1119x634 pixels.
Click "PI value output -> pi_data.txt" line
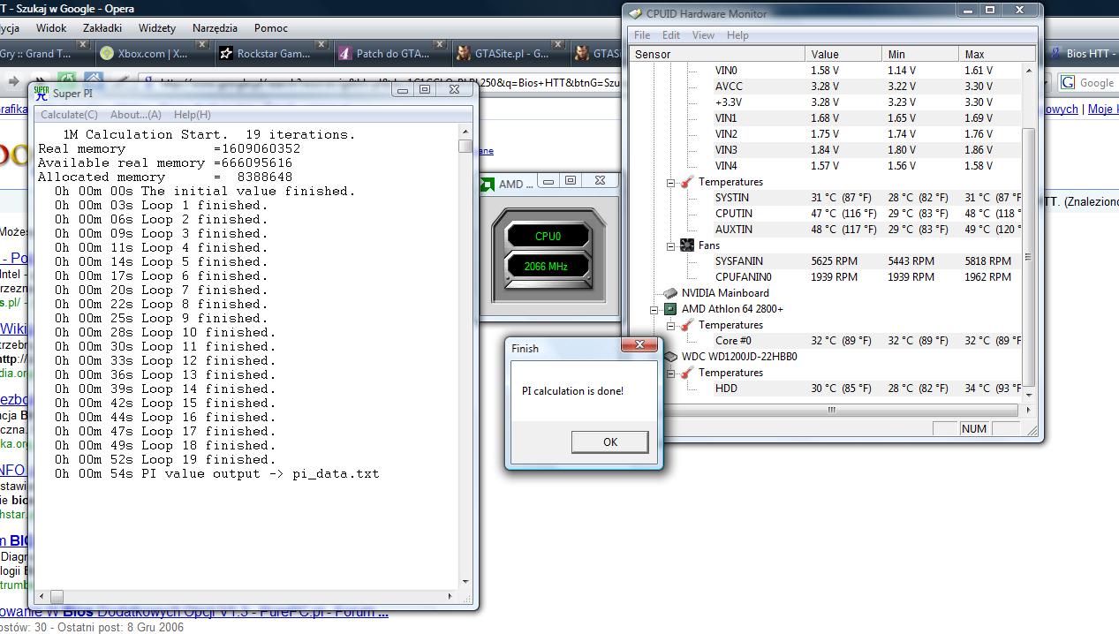click(261, 474)
